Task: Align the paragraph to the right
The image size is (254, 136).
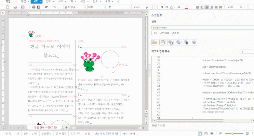Action: pos(211,7)
